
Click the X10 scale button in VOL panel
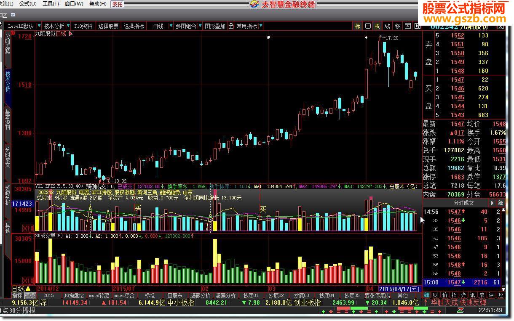[28, 228]
